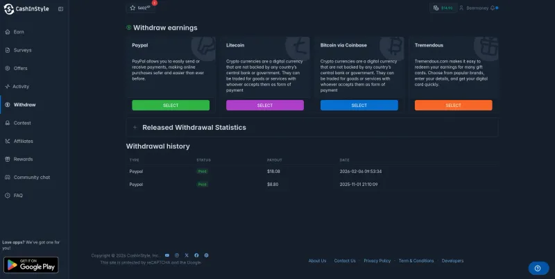The height and width of the screenshot is (279, 555).
Task: Visit the Instagram icon in the footer
Action: point(177,255)
